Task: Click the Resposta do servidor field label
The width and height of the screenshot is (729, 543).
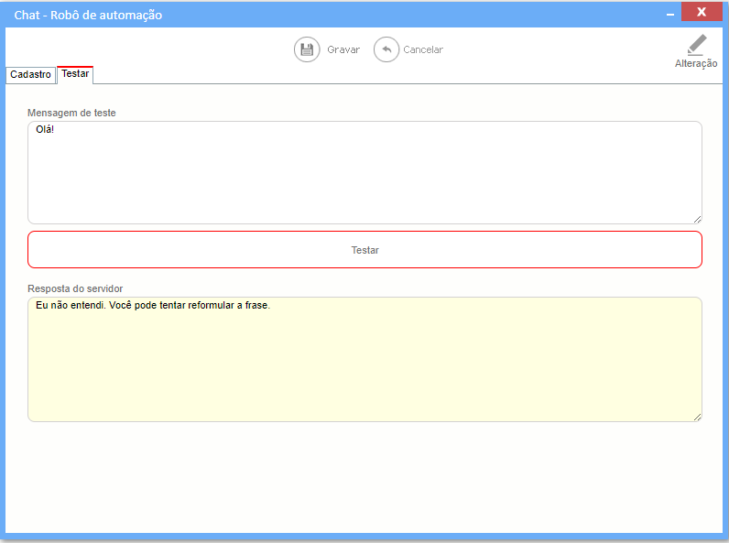Action: tap(75, 288)
